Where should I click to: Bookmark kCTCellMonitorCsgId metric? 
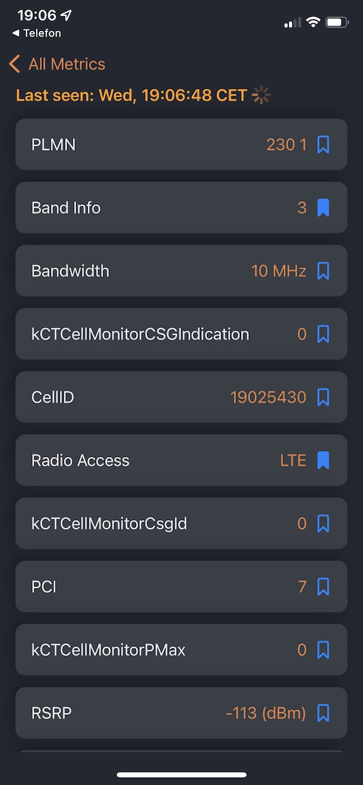tap(324, 523)
